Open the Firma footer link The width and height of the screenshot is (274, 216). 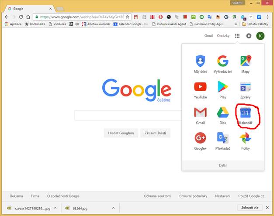point(35,196)
